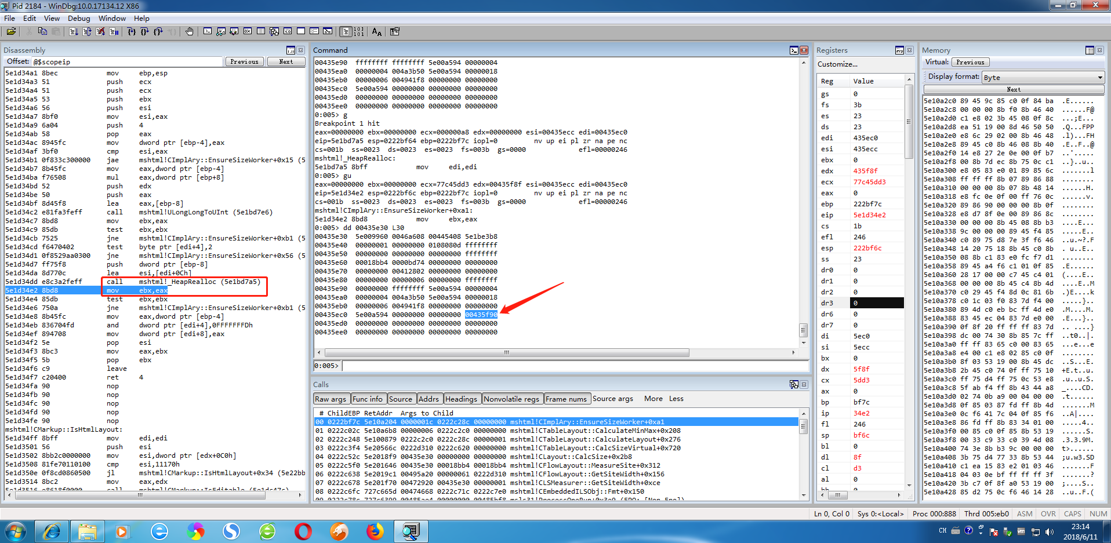1111x543 pixels.
Task: Open the Window menu
Action: (x=112, y=19)
